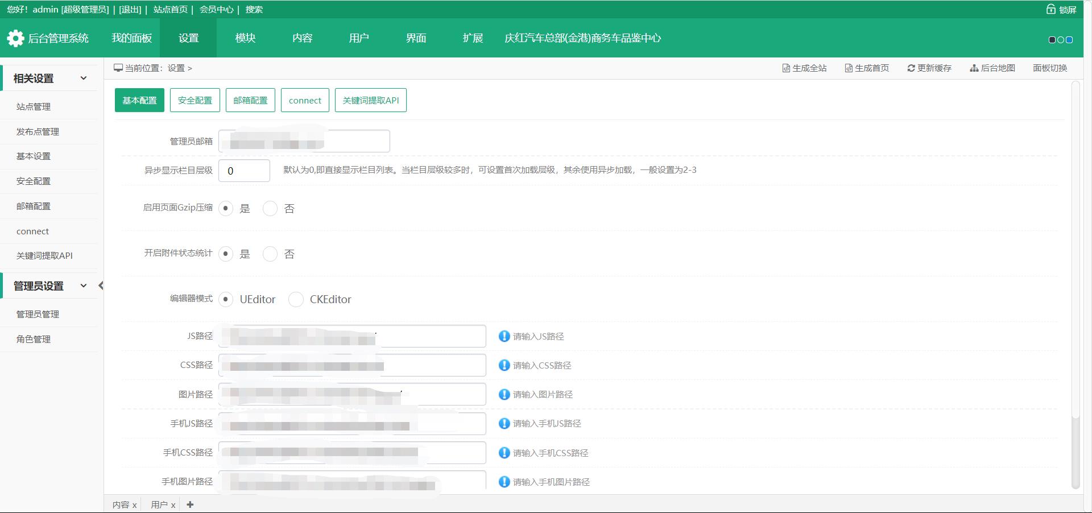The height and width of the screenshot is (513, 1092).
Task: Collapse the 相关设置 sidebar section
Action: pos(84,78)
